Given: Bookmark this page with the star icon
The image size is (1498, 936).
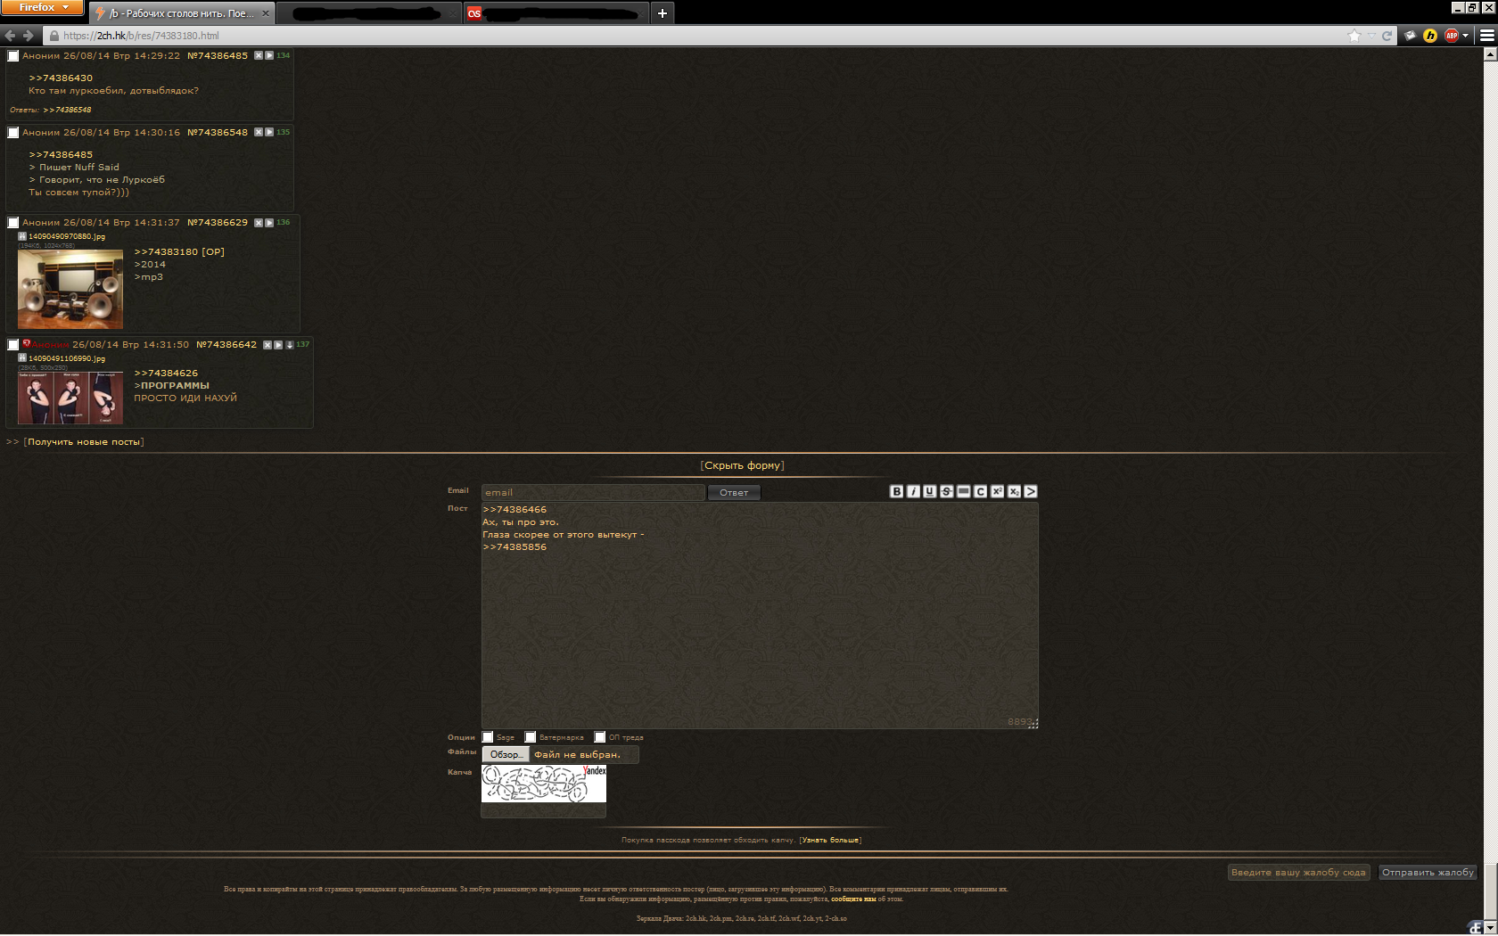Looking at the screenshot, I should 1354,36.
